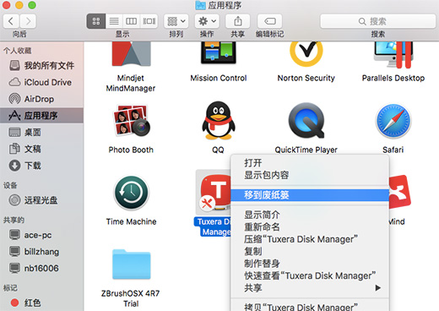Click the Parallels Desktop label text
The height and width of the screenshot is (311, 439).
(393, 78)
